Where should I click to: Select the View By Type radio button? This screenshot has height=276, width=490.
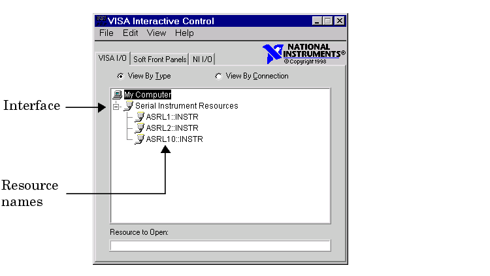coord(120,76)
